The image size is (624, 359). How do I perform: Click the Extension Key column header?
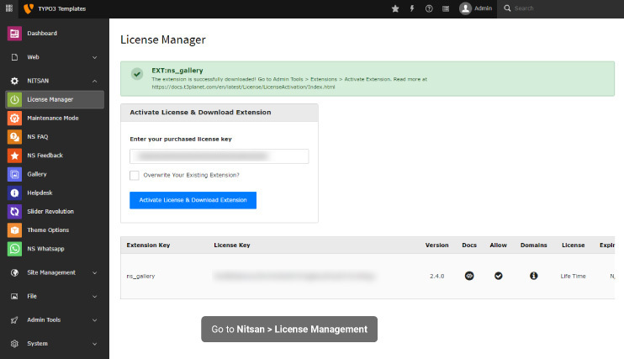[149, 245]
